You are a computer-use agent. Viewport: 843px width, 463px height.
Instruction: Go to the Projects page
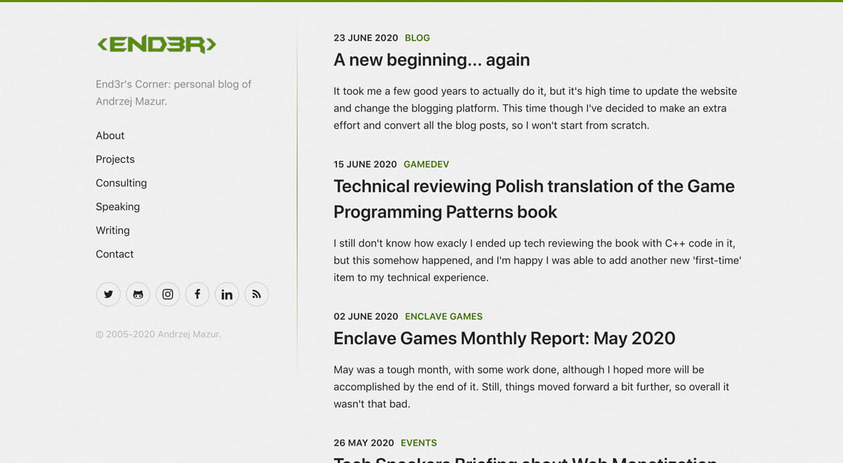(115, 159)
